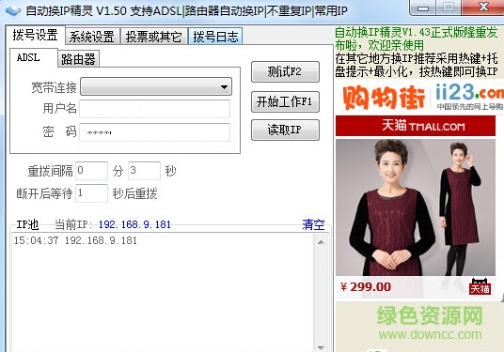Image resolution: width=504 pixels, height=352 pixels.
Task: Switch to the 拨号设置 tab
Action: (x=35, y=35)
